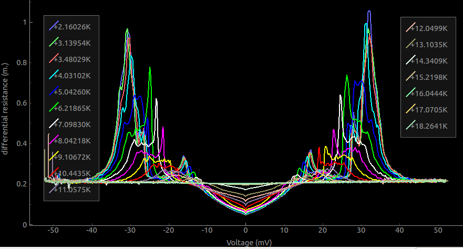
Task: Click the 2.16026K legend line sample
Action: [54, 26]
